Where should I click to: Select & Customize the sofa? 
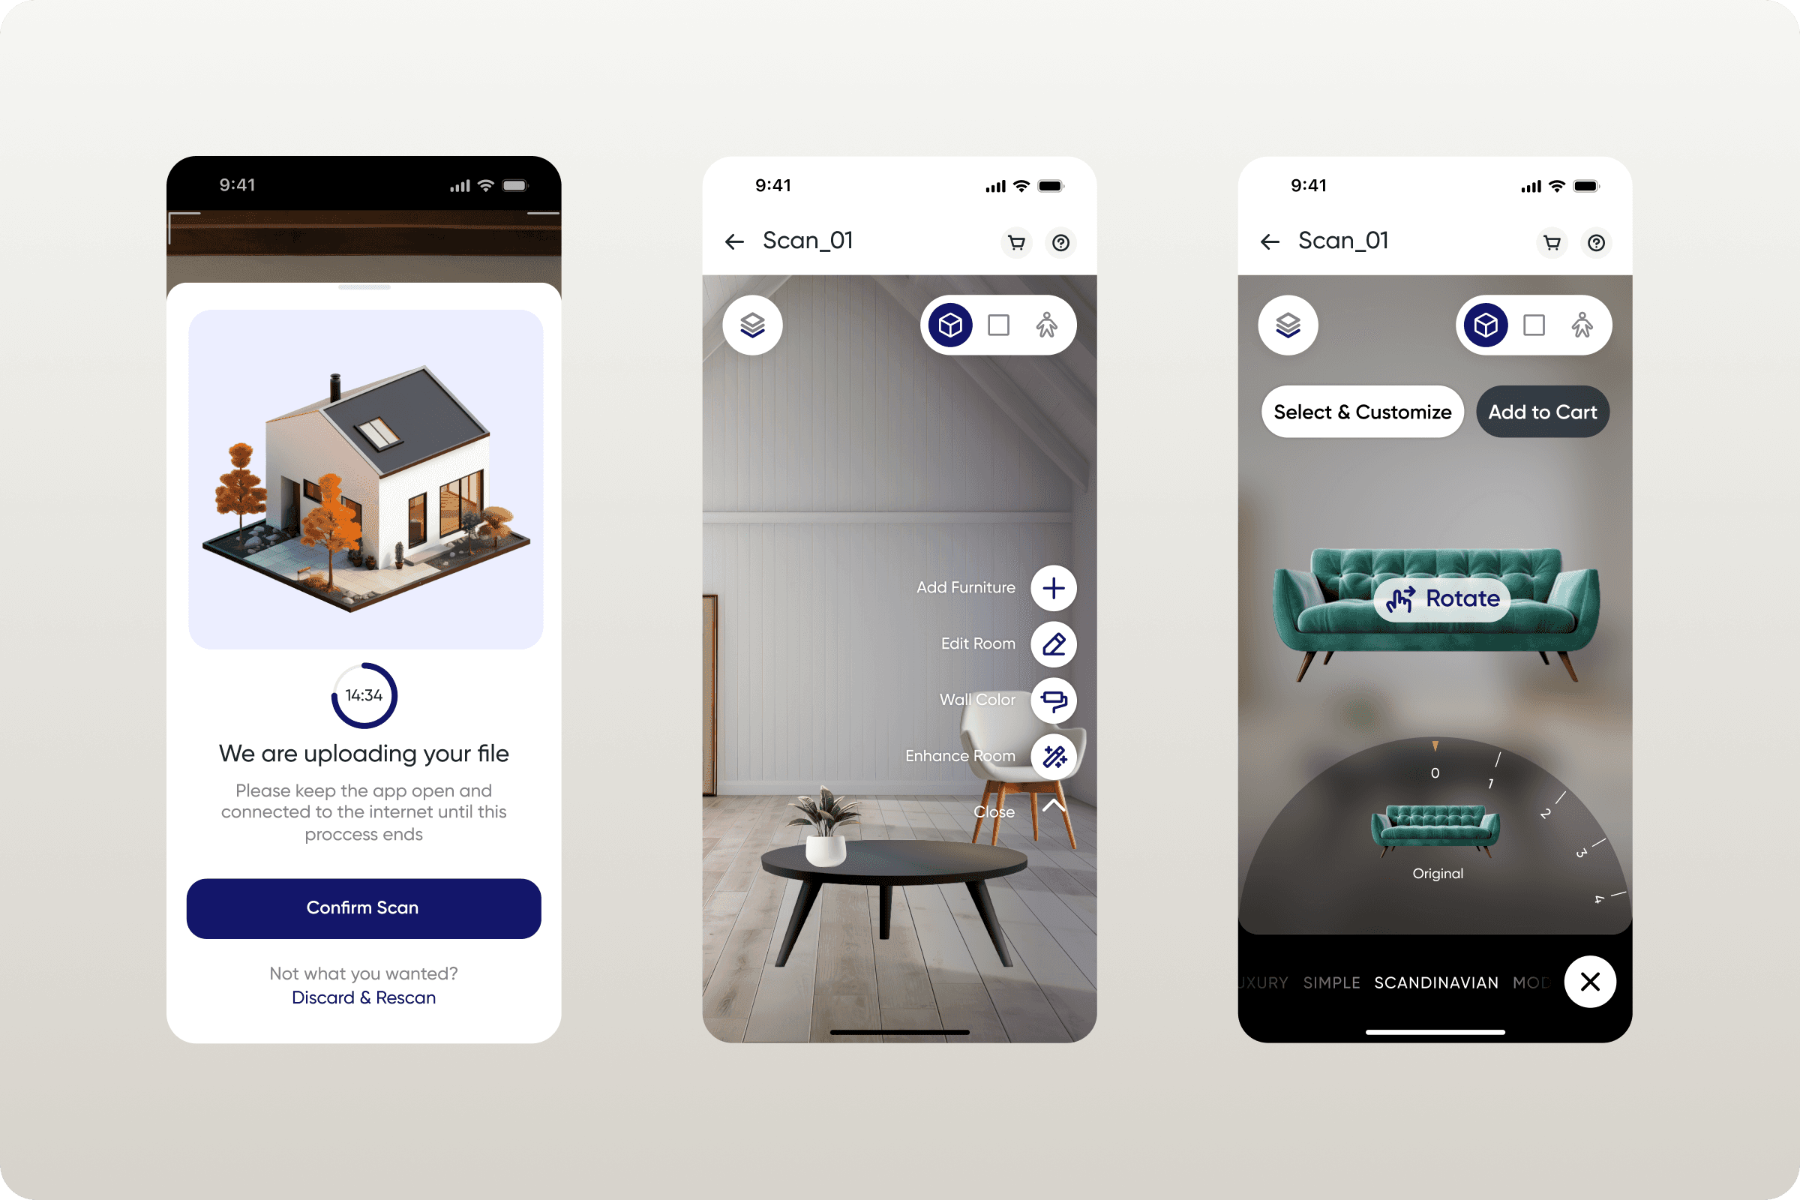click(1360, 411)
